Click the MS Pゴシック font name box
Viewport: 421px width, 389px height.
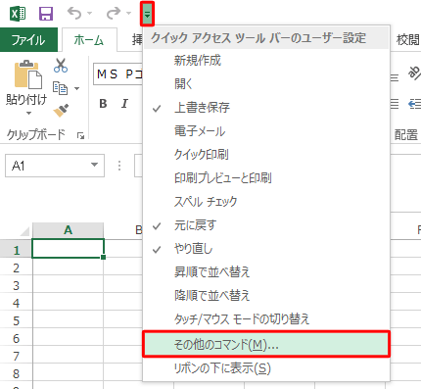tap(118, 74)
